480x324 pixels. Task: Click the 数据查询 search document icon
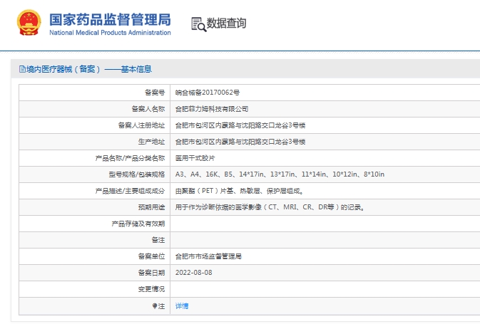click(x=199, y=24)
